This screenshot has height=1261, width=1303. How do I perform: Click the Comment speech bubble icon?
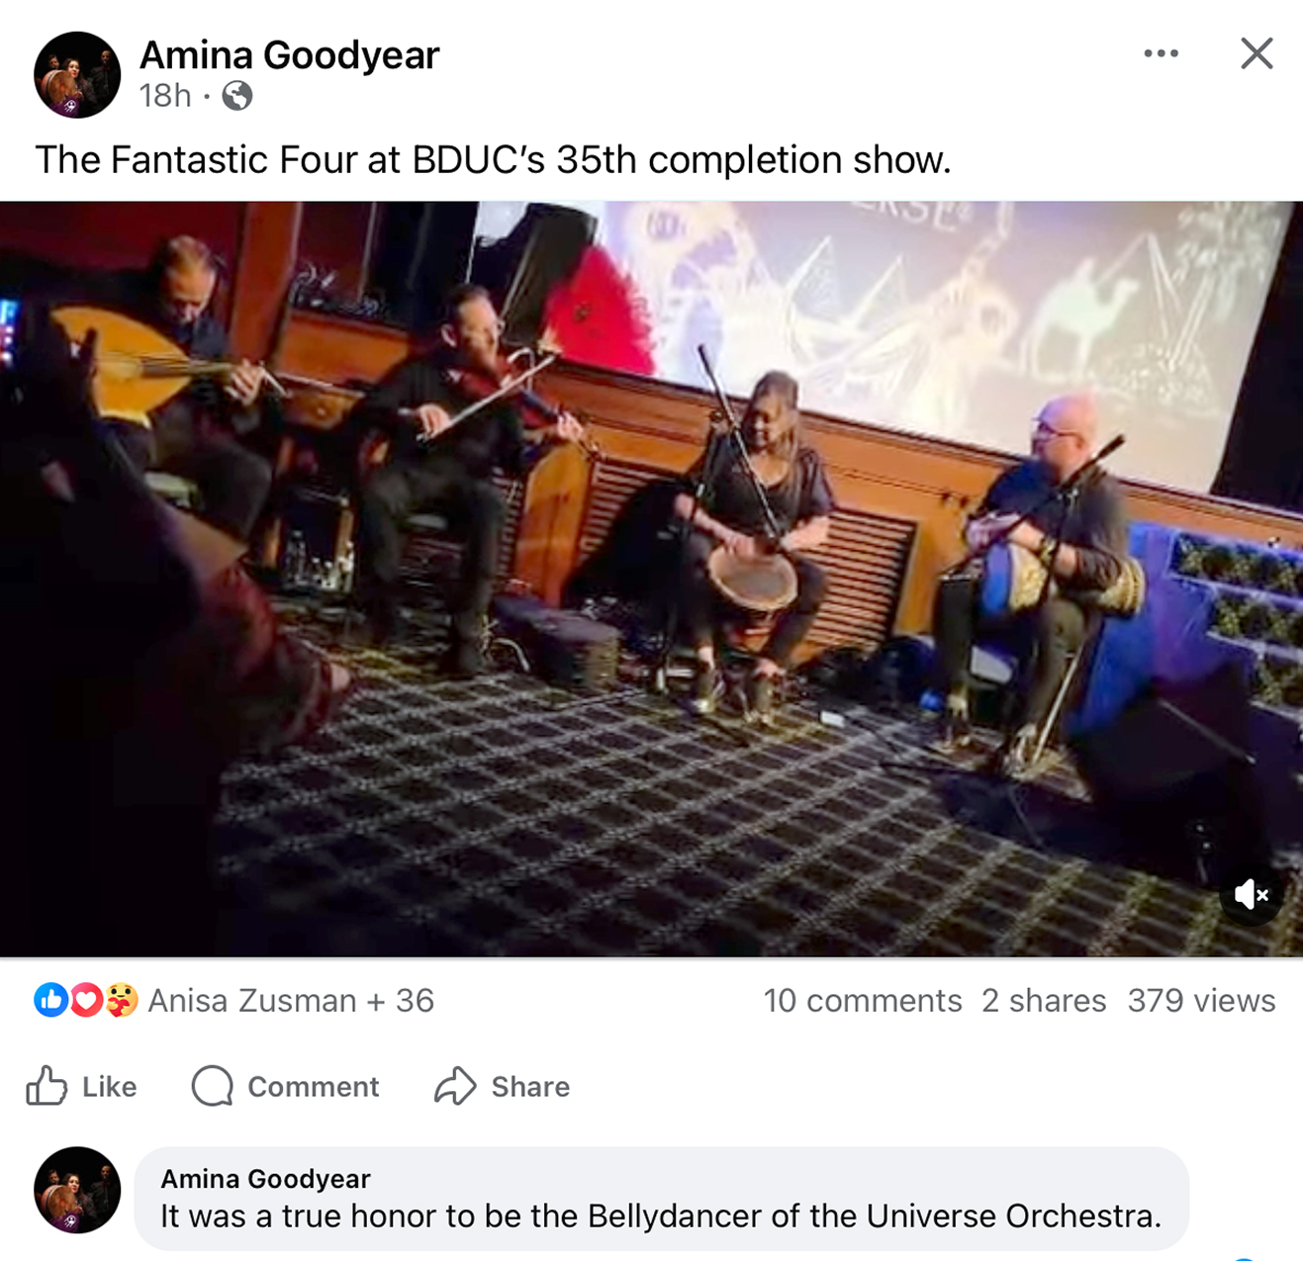tap(212, 1086)
